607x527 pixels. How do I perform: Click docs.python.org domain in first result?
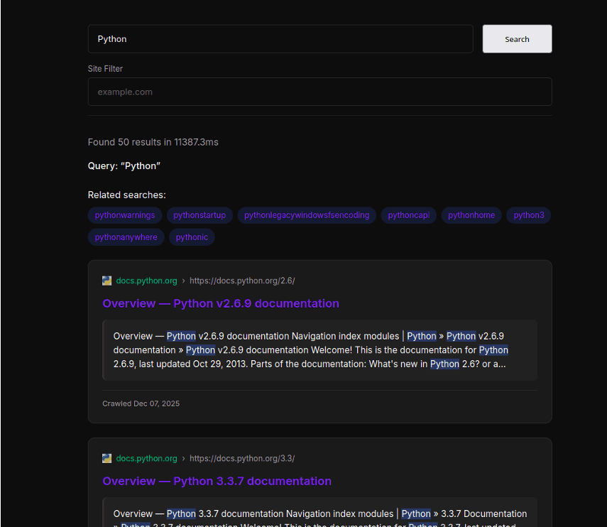coord(147,281)
